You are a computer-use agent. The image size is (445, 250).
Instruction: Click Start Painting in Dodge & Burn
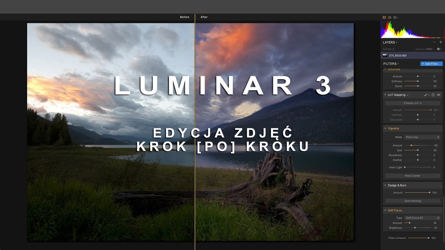(413, 201)
